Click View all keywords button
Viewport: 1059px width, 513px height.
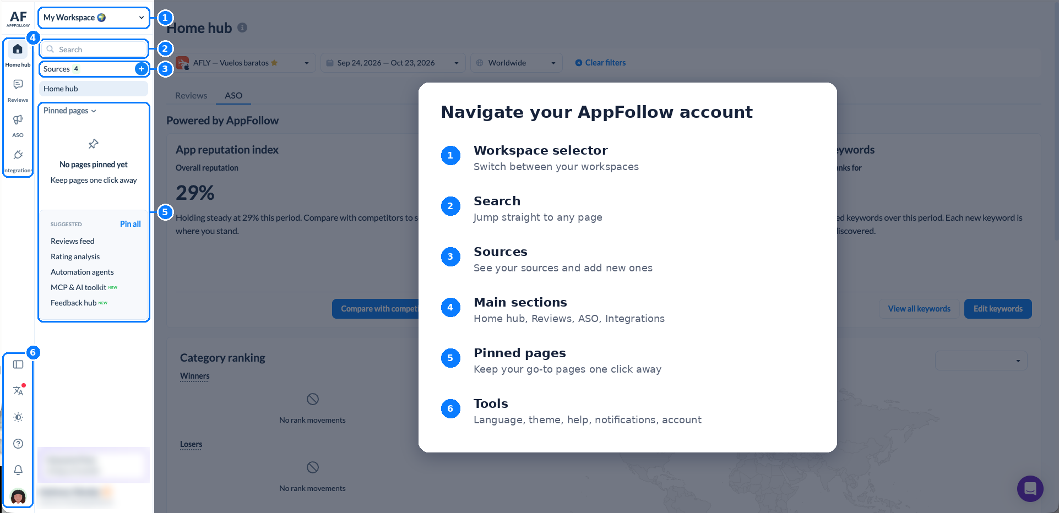click(x=919, y=309)
